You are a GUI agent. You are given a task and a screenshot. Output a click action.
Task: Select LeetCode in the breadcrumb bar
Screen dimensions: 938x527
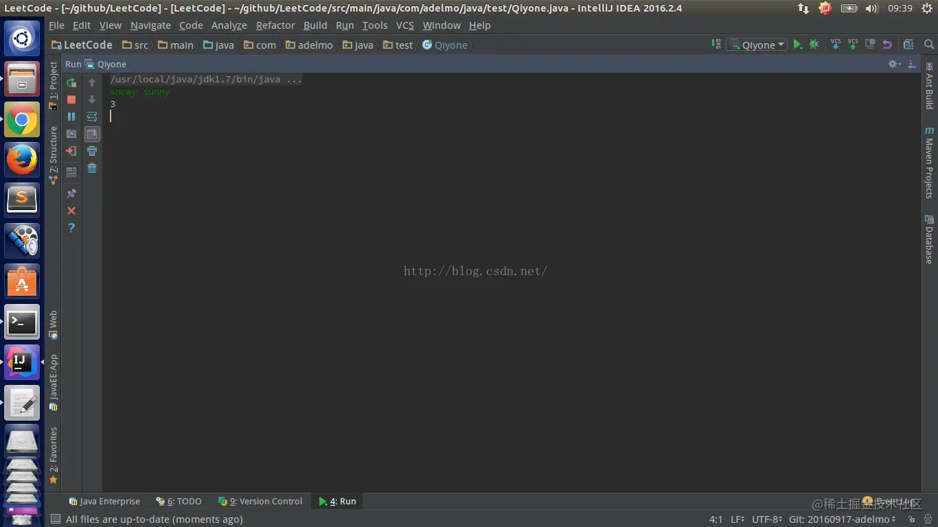(82, 45)
